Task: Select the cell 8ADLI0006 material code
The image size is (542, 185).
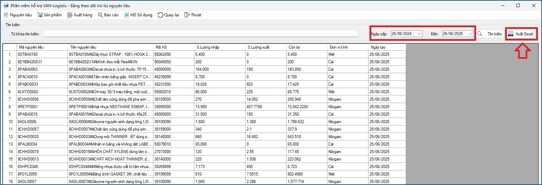Action: pos(42,122)
